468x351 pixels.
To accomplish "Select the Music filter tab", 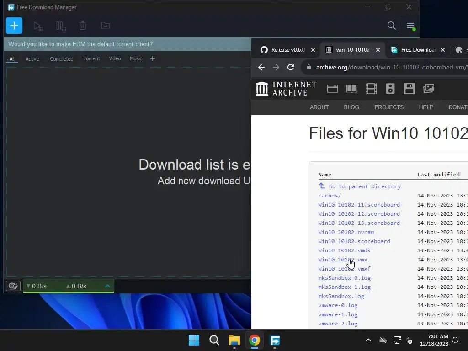I will [136, 58].
